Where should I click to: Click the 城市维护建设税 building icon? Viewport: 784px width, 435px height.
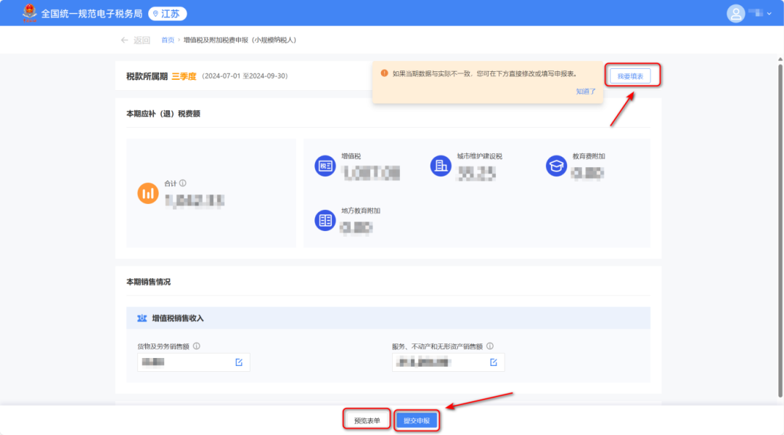[x=440, y=166]
